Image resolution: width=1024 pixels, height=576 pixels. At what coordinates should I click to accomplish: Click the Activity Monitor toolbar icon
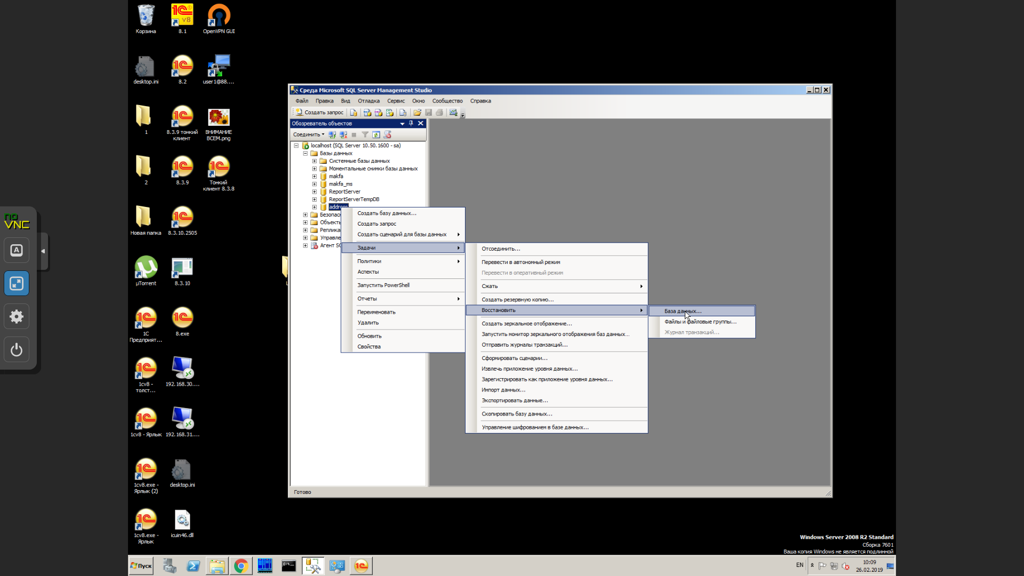click(453, 113)
